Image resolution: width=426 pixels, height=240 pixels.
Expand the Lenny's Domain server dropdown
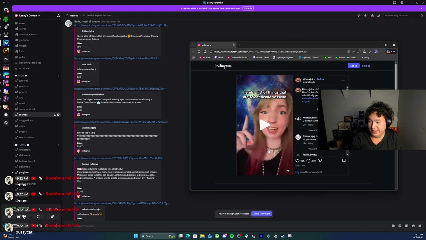(29, 15)
